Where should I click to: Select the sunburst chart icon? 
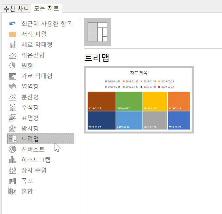click(12, 149)
